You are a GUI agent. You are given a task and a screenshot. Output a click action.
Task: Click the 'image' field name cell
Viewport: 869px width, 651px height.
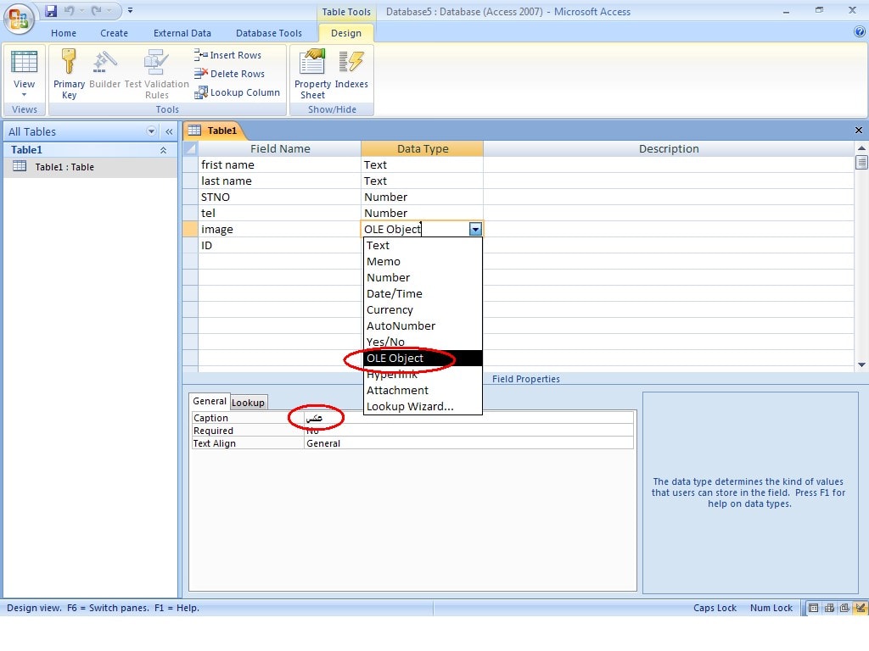point(279,229)
